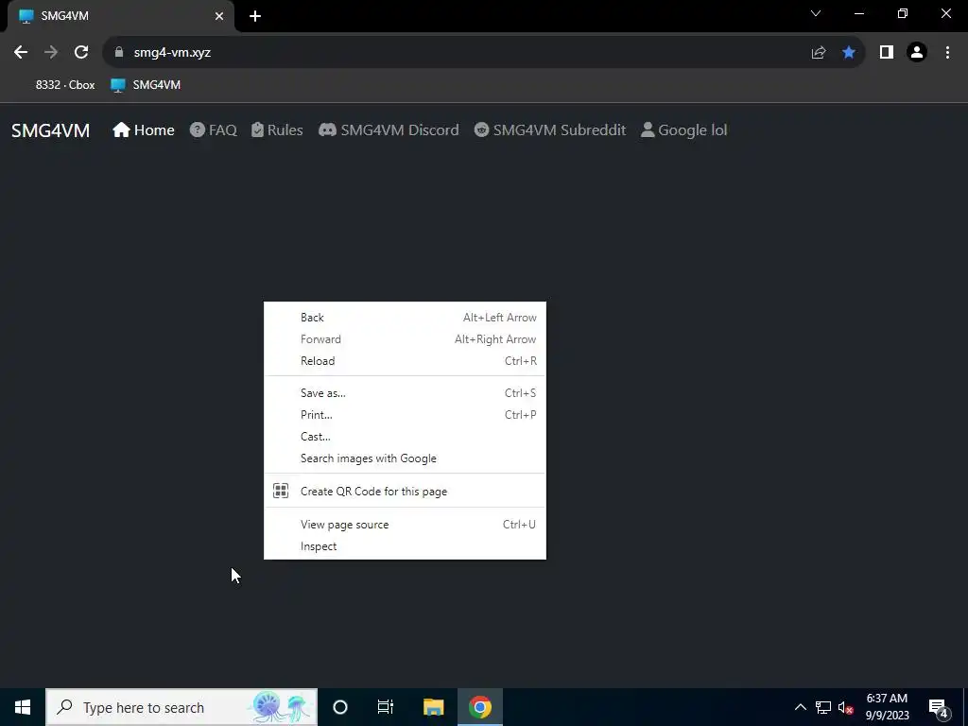Close the SMG4VM tab
The image size is (968, 726).
click(219, 16)
